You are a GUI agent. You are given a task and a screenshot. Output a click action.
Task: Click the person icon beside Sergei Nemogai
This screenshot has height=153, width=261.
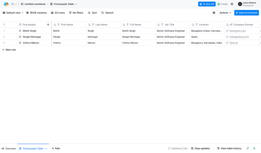20,37
